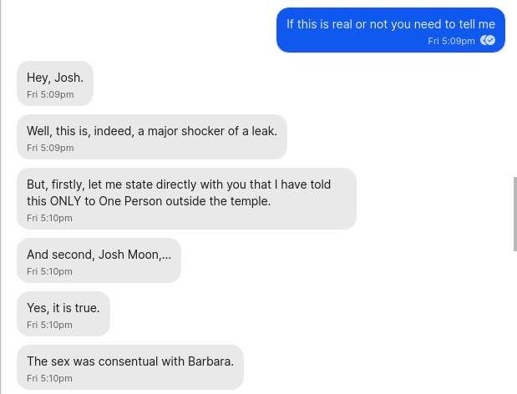
Task: Click timestamp under the 'outside the temple' message
Action: [50, 218]
